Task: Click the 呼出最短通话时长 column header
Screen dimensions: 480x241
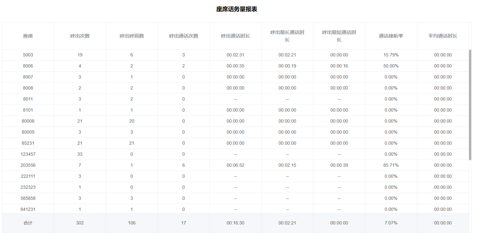Action: point(339,36)
